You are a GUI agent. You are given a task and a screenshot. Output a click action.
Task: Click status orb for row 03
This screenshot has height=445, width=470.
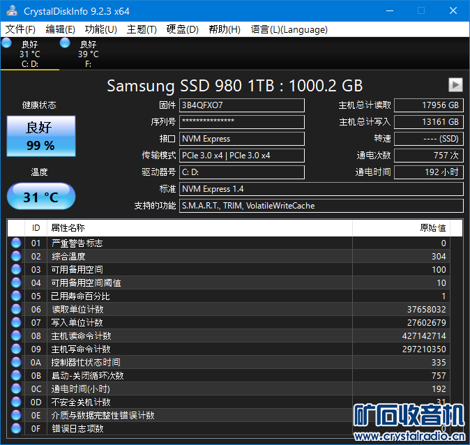pyautogui.click(x=16, y=269)
